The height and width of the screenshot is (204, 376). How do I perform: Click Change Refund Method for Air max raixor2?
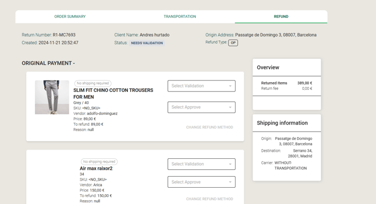point(209,199)
